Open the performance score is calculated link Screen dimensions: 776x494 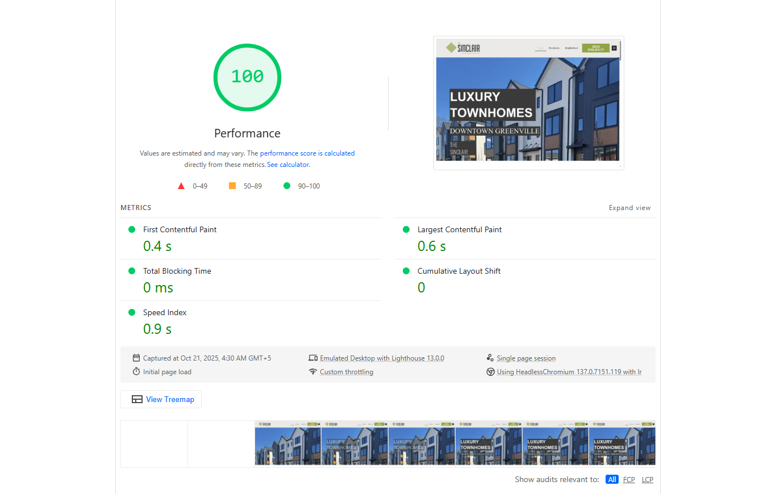click(x=307, y=153)
